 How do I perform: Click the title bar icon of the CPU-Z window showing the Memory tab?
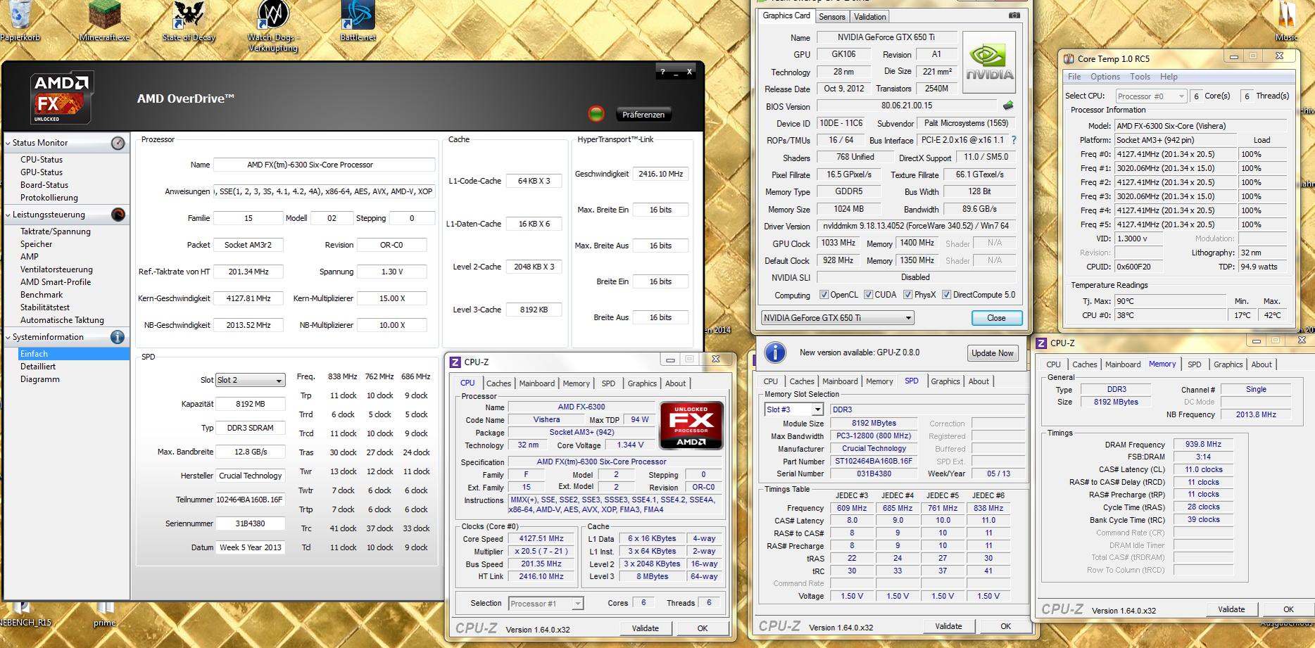(1041, 343)
